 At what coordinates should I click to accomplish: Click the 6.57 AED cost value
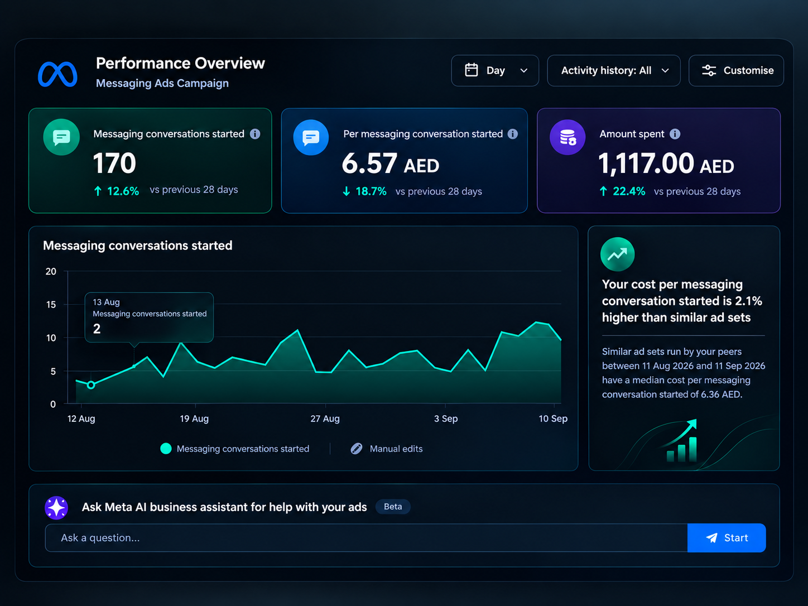click(x=391, y=164)
